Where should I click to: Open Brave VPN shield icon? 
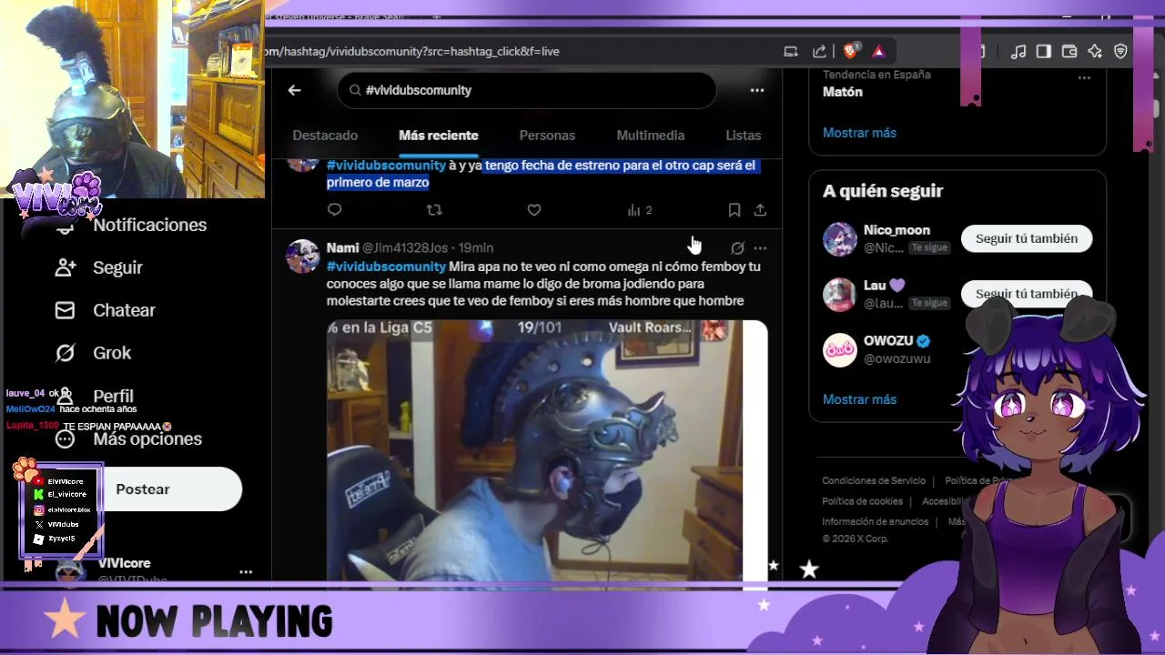1120,52
